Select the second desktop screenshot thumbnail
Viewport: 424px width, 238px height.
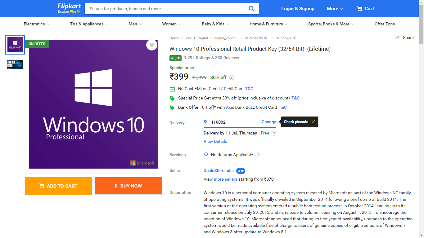coord(15,64)
